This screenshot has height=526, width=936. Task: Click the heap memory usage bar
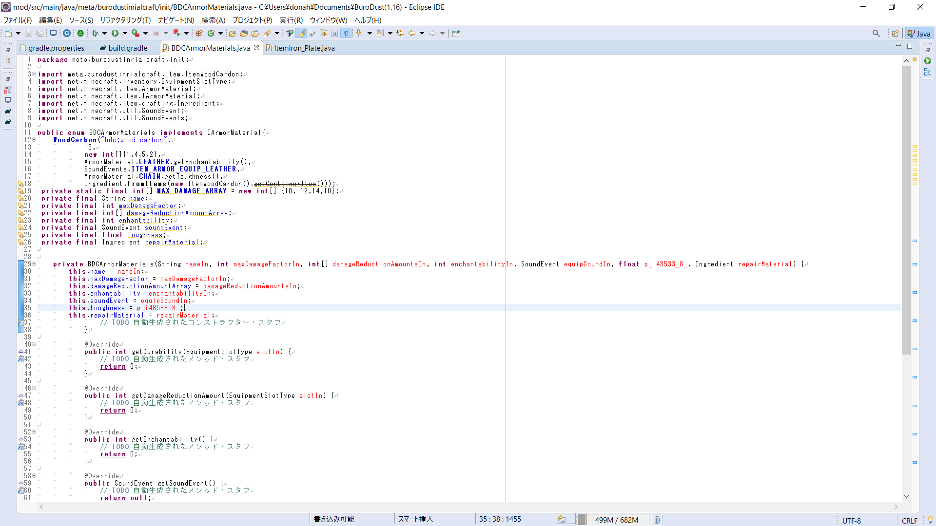coord(616,520)
